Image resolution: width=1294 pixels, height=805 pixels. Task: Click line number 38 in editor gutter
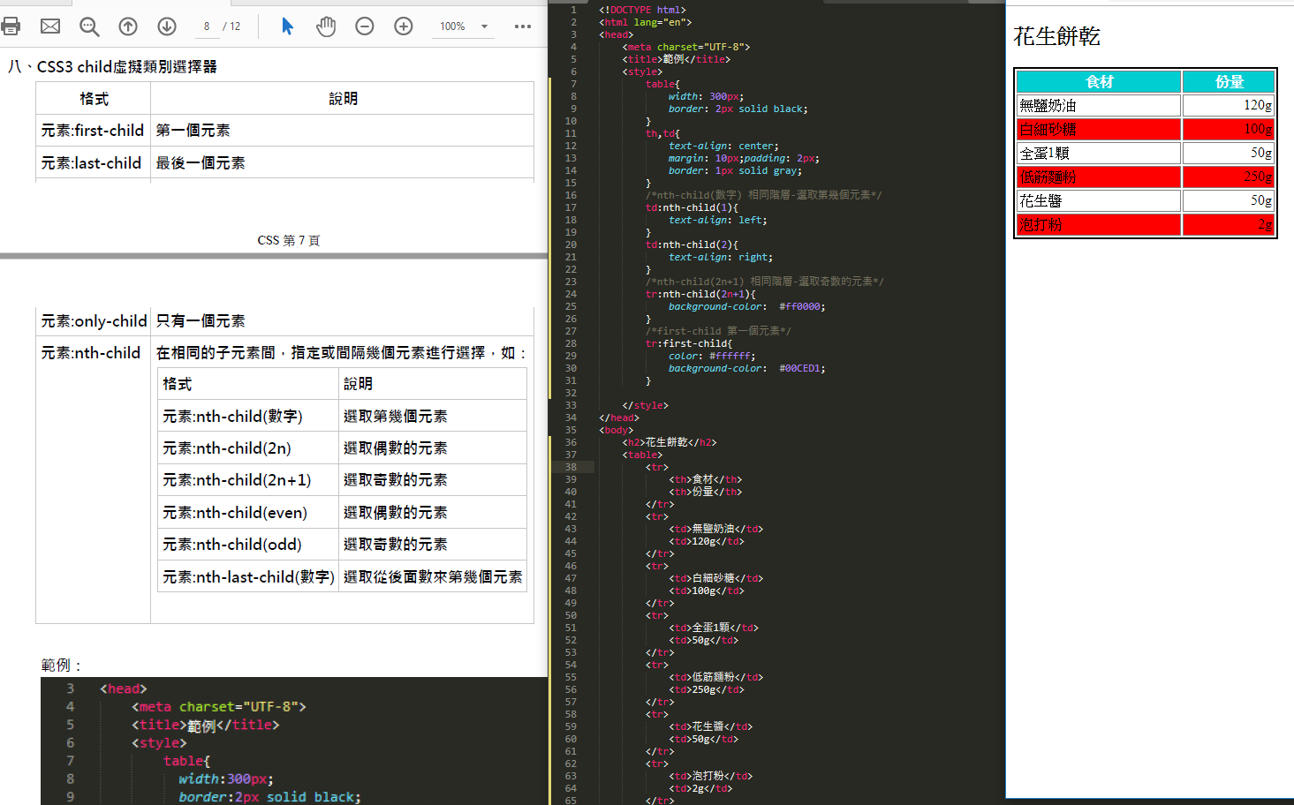[x=571, y=467]
